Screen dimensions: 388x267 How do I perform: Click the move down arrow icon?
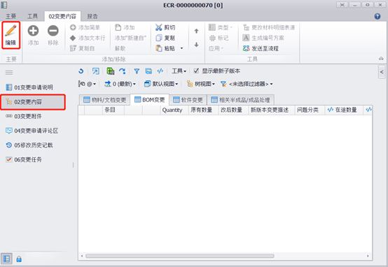pyautogui.click(x=197, y=45)
